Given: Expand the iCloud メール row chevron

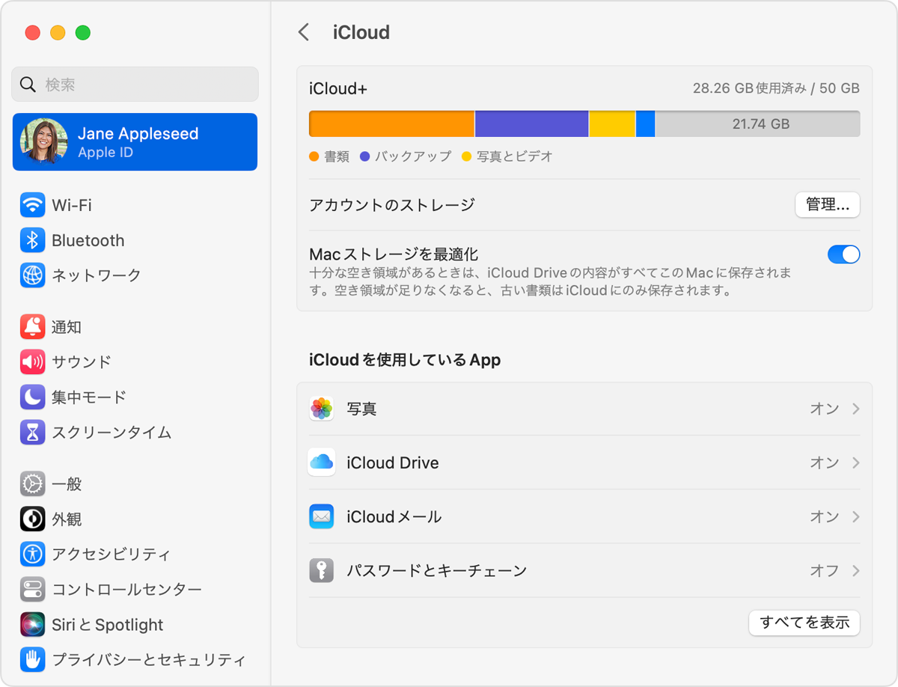Looking at the screenshot, I should [855, 516].
